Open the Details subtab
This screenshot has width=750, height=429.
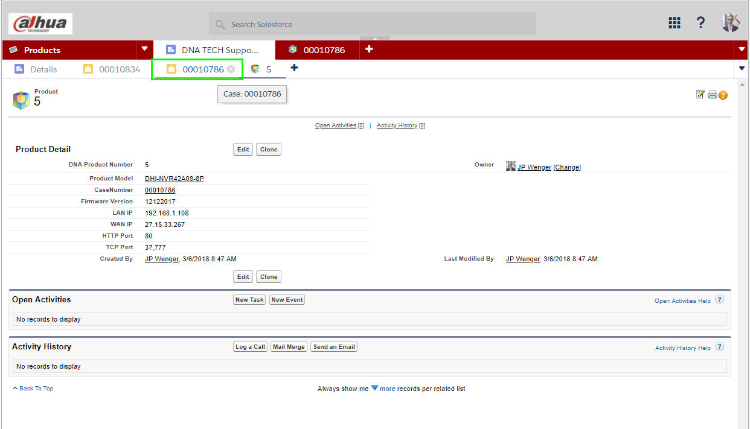36,69
